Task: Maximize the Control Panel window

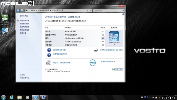Action: click(117, 6)
